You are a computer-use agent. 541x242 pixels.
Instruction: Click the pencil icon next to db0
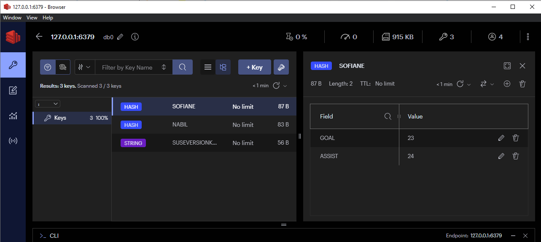pyautogui.click(x=120, y=37)
